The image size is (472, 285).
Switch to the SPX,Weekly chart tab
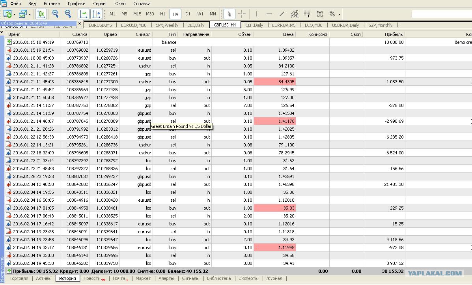167,25
